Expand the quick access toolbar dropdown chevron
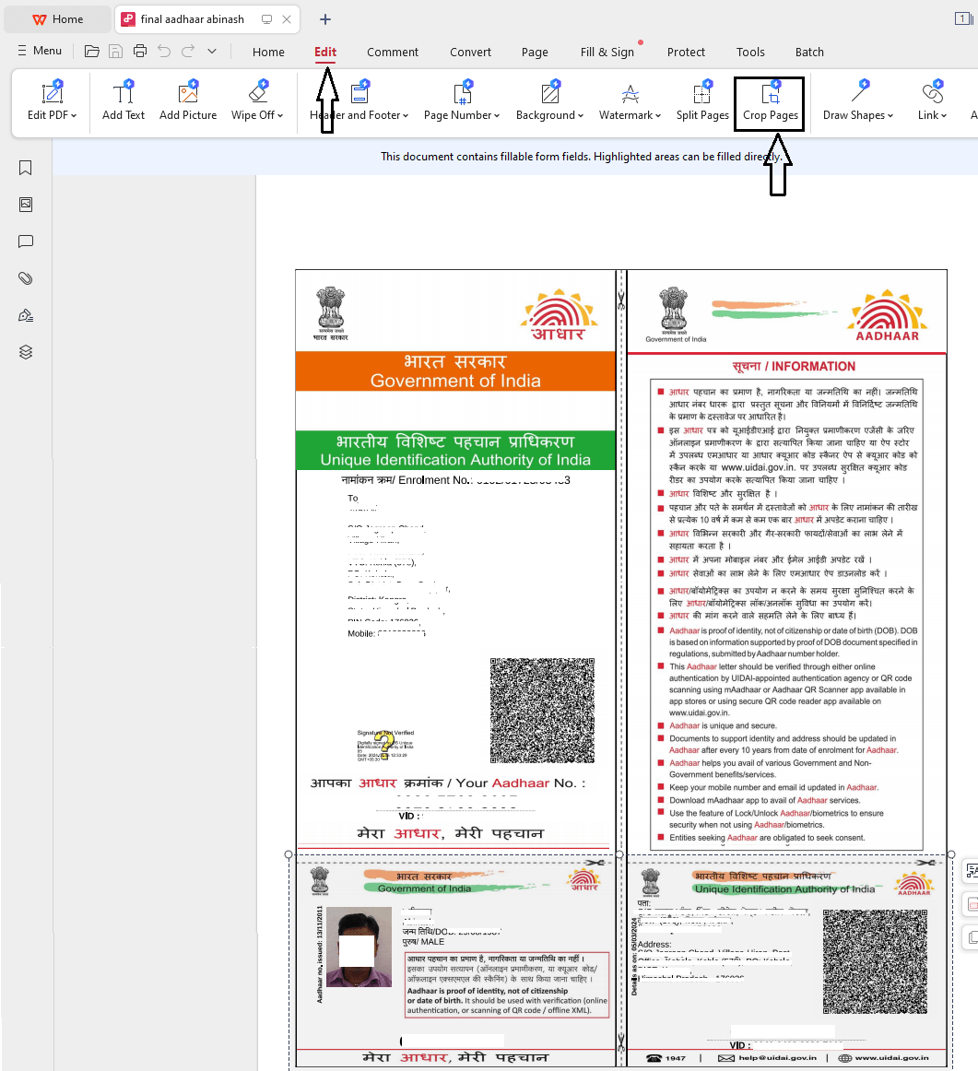This screenshot has height=1071, width=978. point(212,52)
